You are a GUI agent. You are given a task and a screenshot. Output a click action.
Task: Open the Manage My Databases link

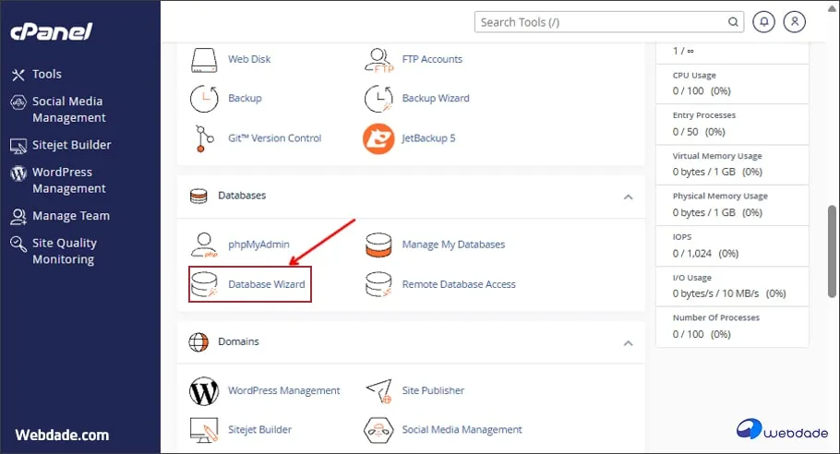pos(453,245)
